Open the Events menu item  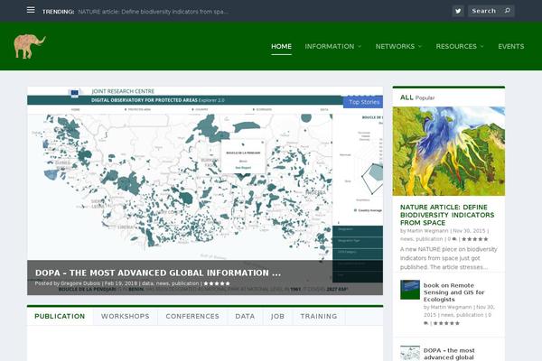coord(510,46)
